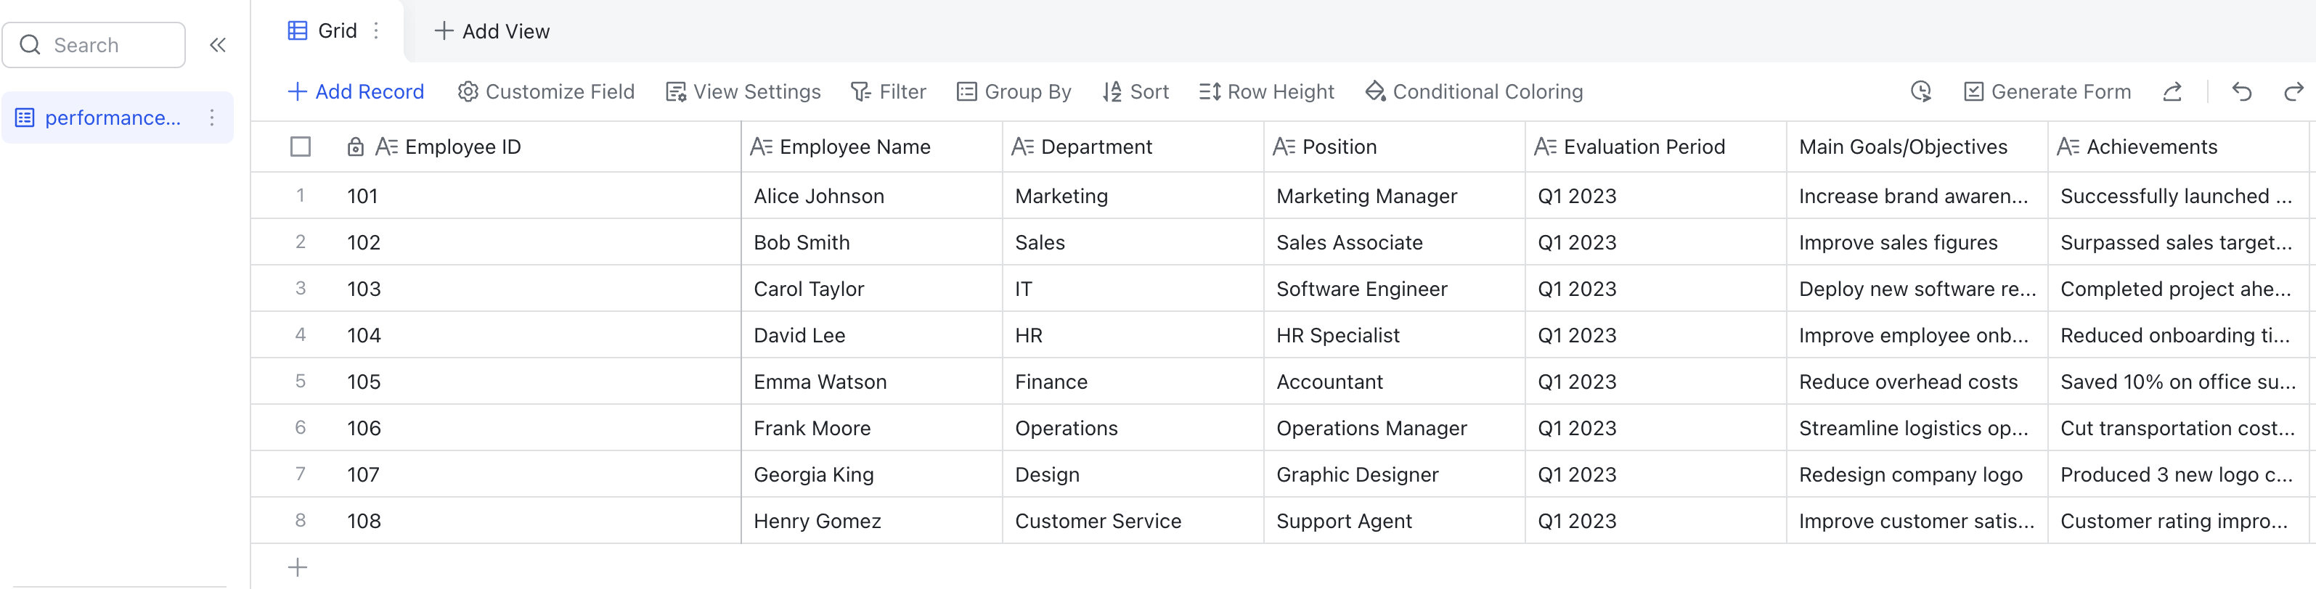2316x589 pixels.
Task: Toggle the select-all rows checkbox
Action: point(301,147)
